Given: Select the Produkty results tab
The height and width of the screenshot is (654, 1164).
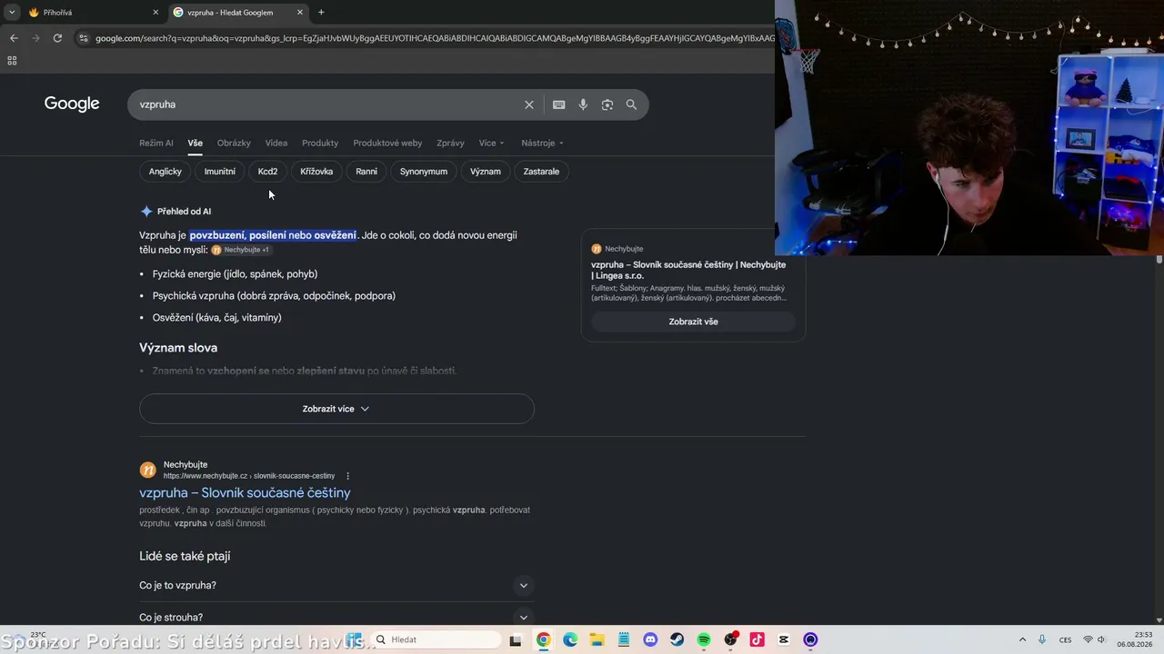Looking at the screenshot, I should click(x=320, y=143).
